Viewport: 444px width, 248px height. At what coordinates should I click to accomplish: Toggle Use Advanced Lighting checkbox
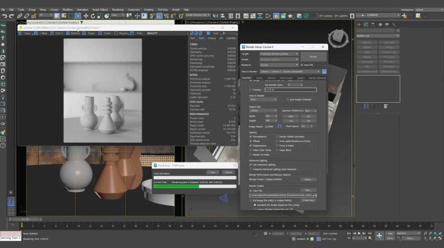pos(250,165)
